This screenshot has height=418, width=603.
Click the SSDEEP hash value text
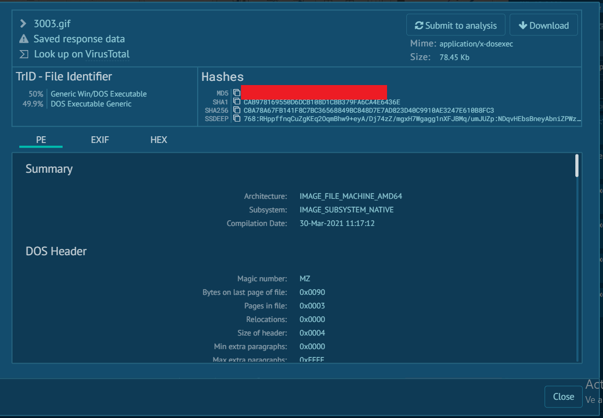point(411,118)
